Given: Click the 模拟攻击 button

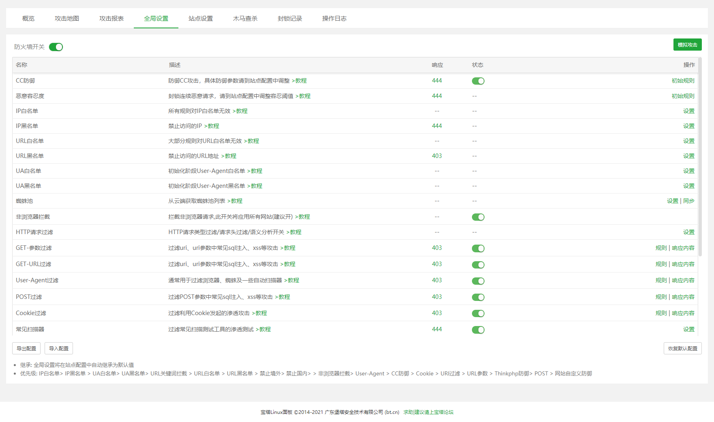Looking at the screenshot, I should pos(687,45).
